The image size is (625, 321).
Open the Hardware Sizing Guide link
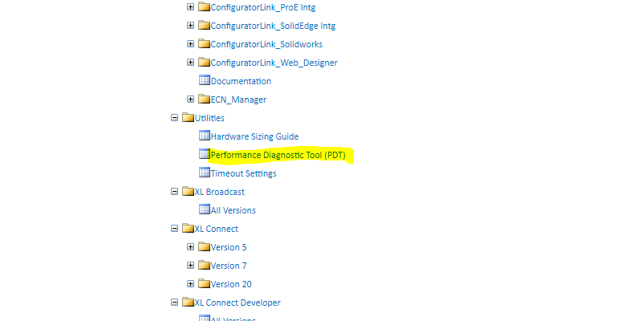pyautogui.click(x=254, y=136)
